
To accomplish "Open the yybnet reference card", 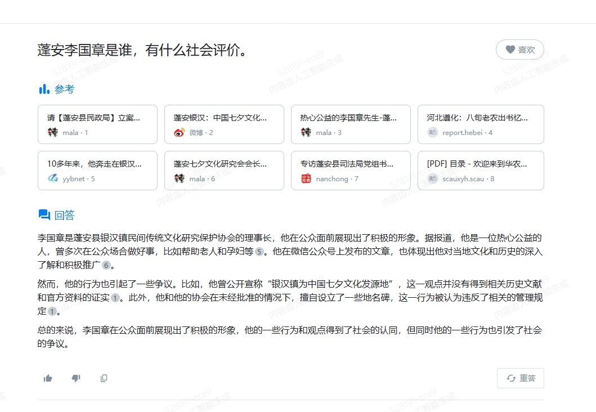I will [97, 171].
